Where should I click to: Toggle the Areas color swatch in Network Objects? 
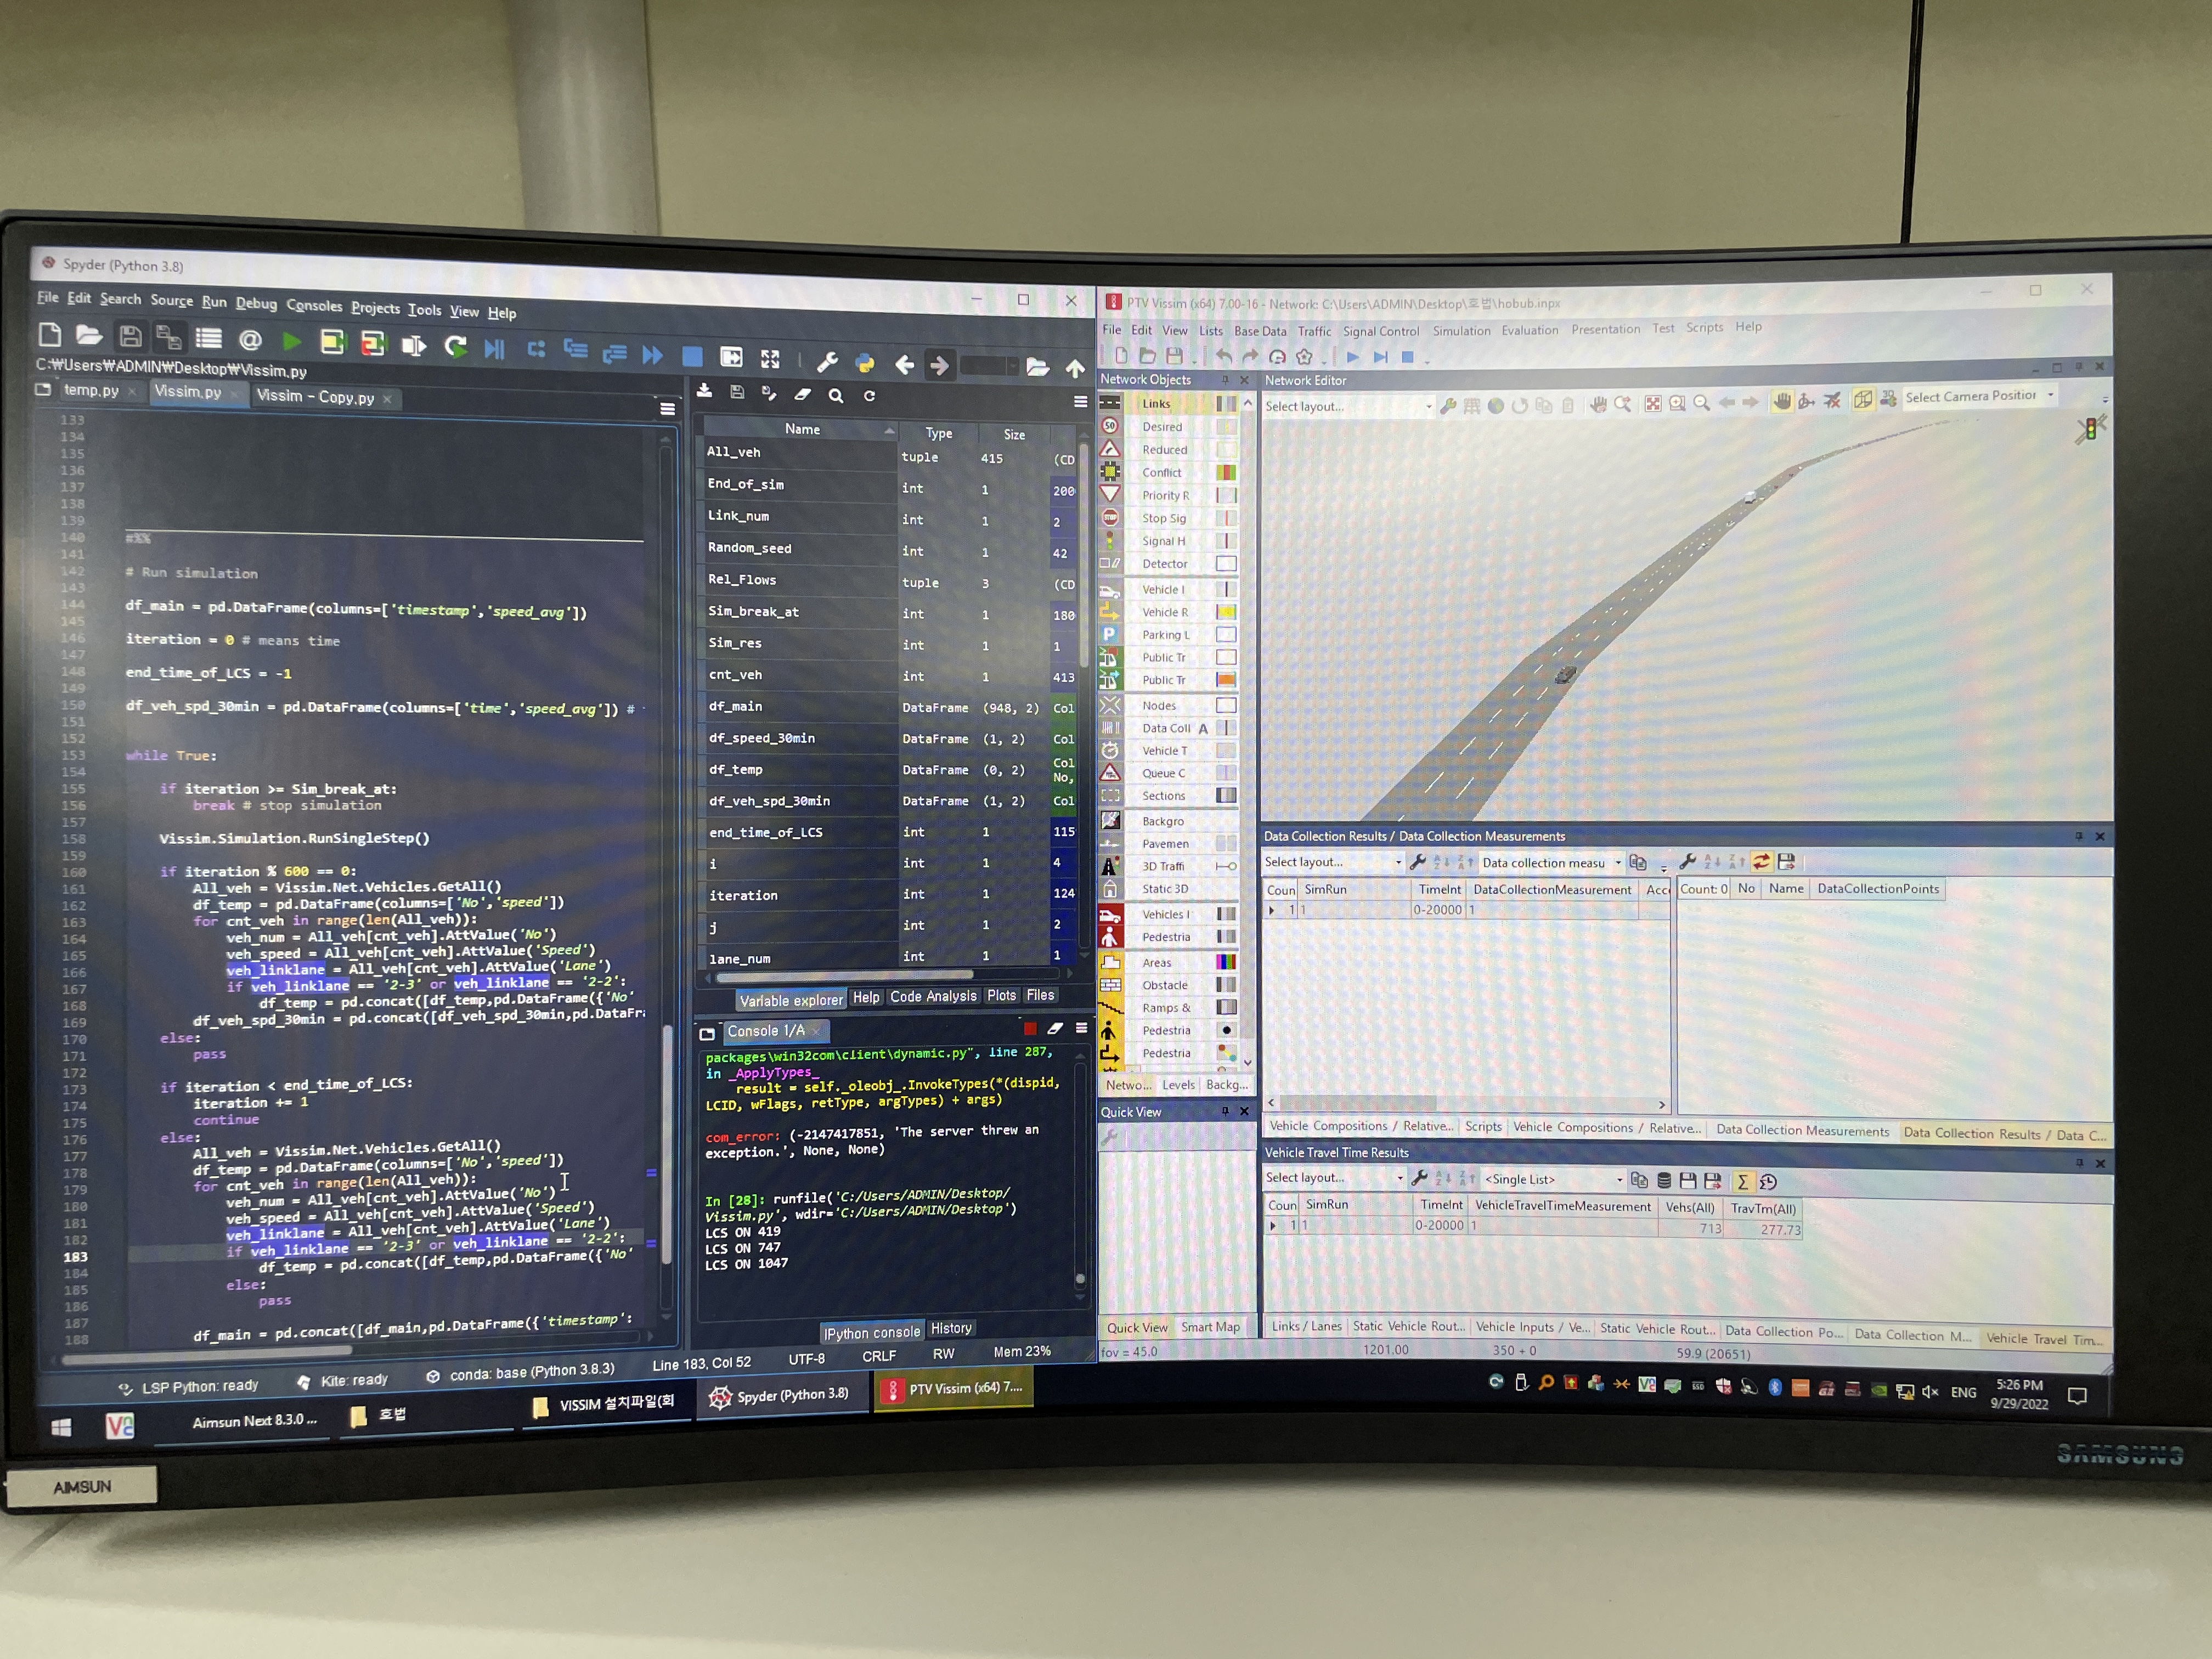[x=1226, y=962]
